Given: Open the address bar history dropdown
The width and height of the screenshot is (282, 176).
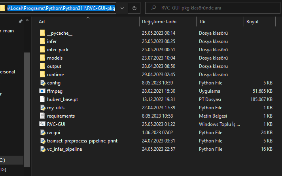Looking at the screenshot, I should (122, 8).
